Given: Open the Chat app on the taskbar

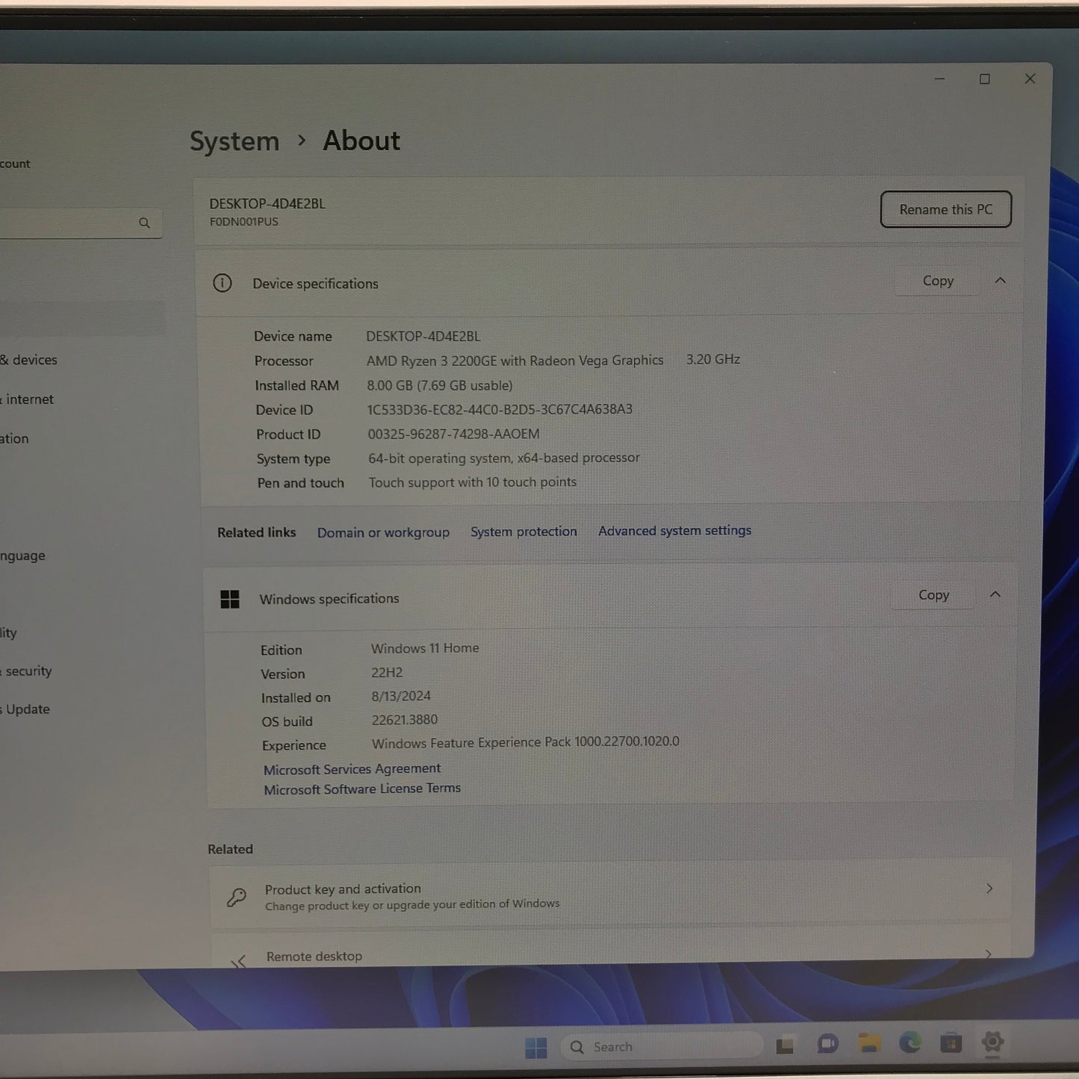Looking at the screenshot, I should coord(827,1044).
